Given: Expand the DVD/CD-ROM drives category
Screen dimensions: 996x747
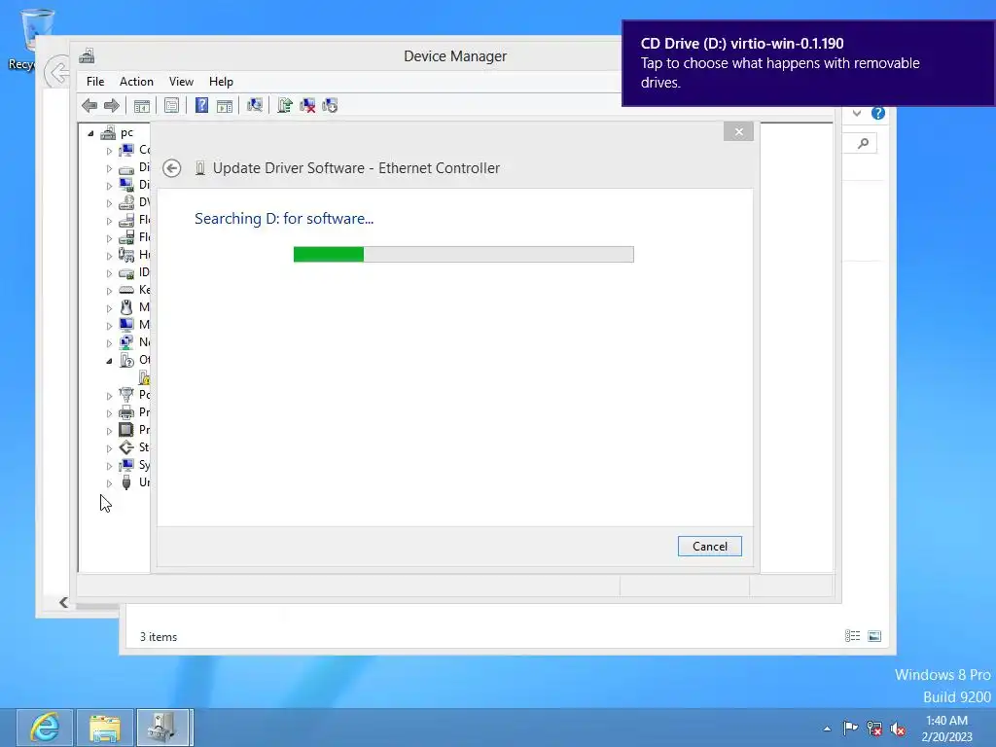Looking at the screenshot, I should pos(109,203).
